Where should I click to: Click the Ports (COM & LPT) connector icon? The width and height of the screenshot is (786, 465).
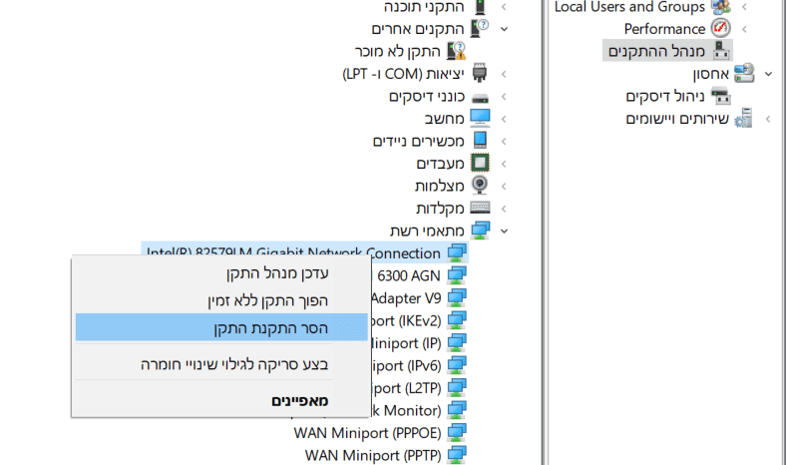[x=480, y=73]
